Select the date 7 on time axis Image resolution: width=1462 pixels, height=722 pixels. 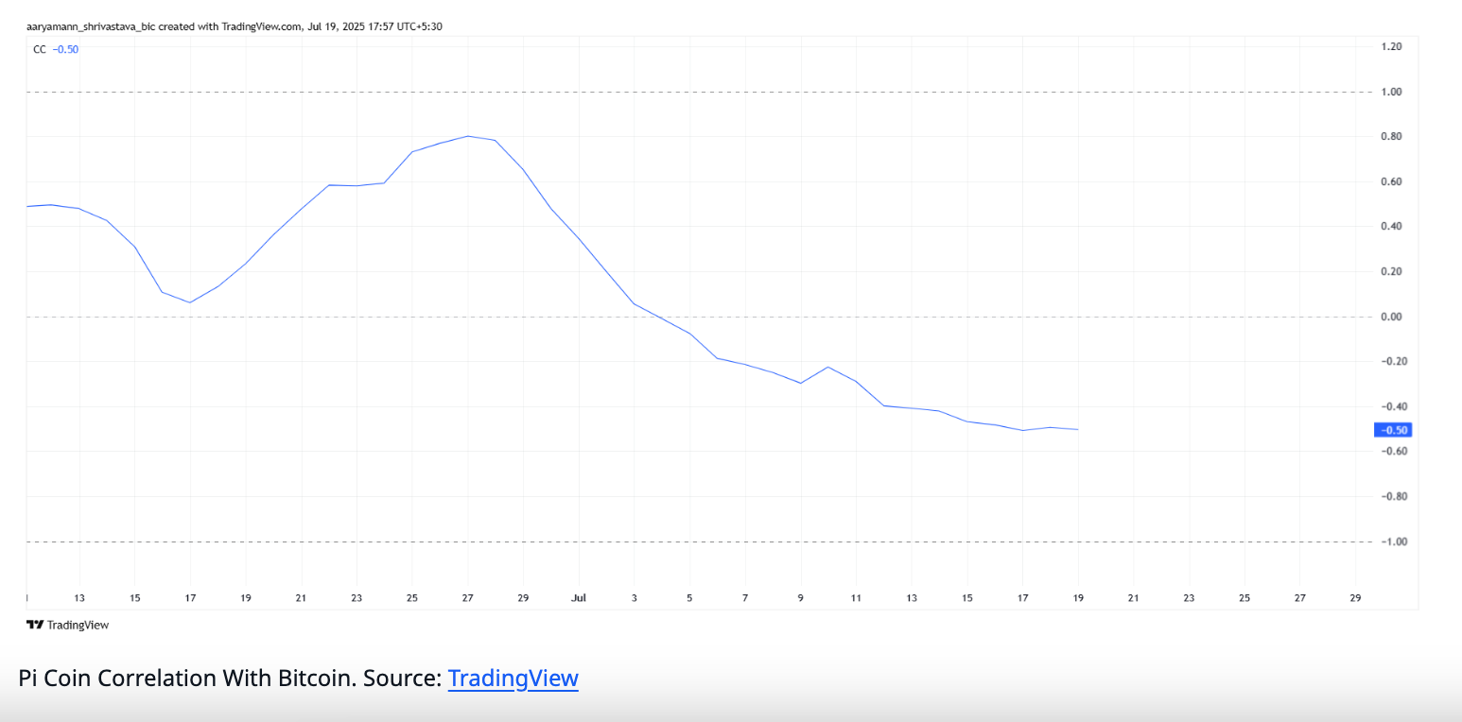[745, 598]
